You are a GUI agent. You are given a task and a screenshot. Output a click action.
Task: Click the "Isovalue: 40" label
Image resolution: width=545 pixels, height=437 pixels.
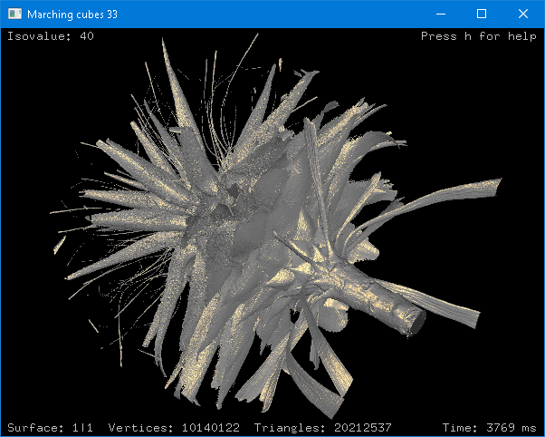(50, 36)
